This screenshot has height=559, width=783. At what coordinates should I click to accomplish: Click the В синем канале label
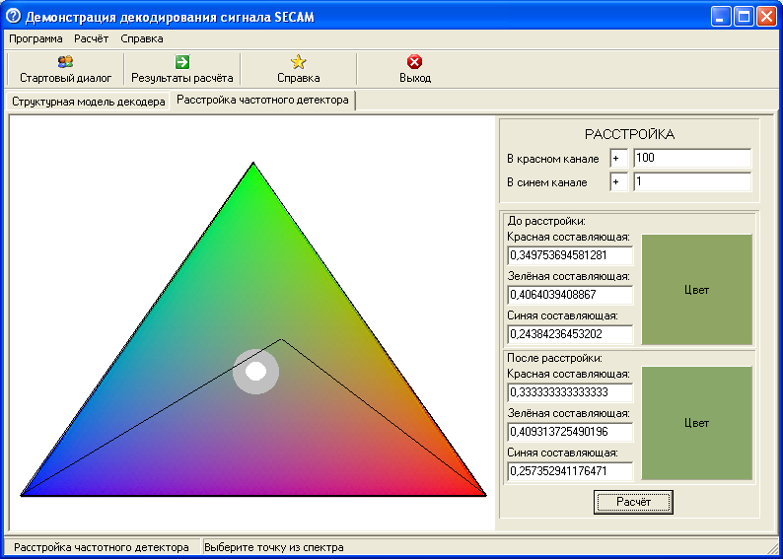546,182
